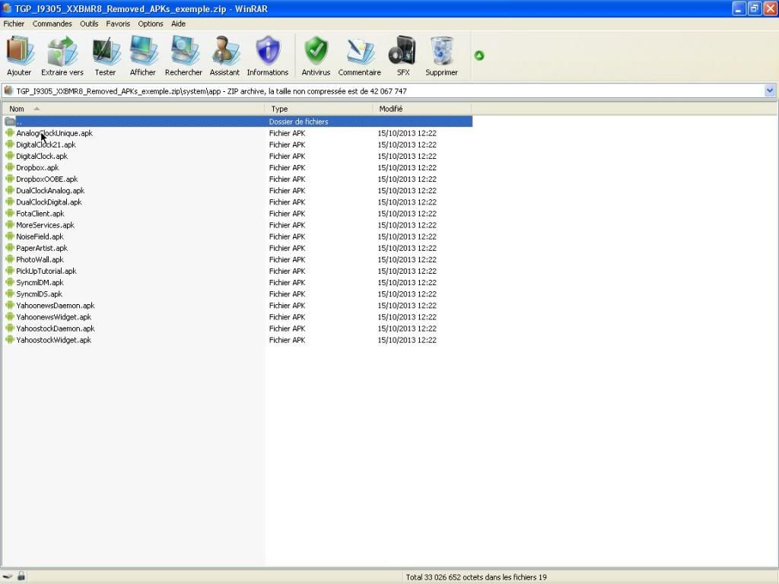
Task: Select the Dropbox.apk Android icon
Action: [9, 167]
